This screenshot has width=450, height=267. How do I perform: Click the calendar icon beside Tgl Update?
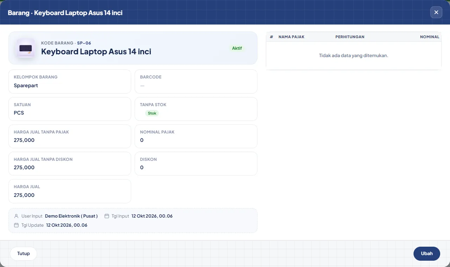(x=16, y=225)
